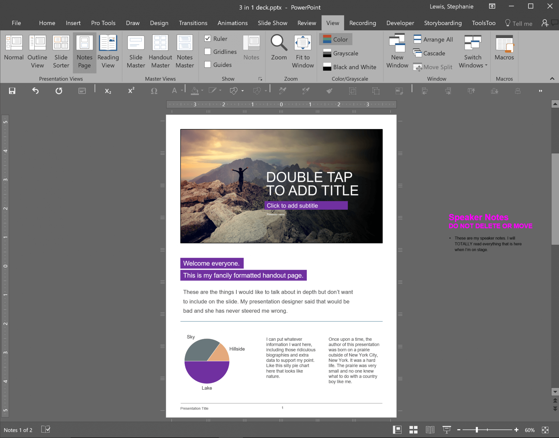Open the Slide Show tab
The image size is (559, 438).
(x=273, y=23)
